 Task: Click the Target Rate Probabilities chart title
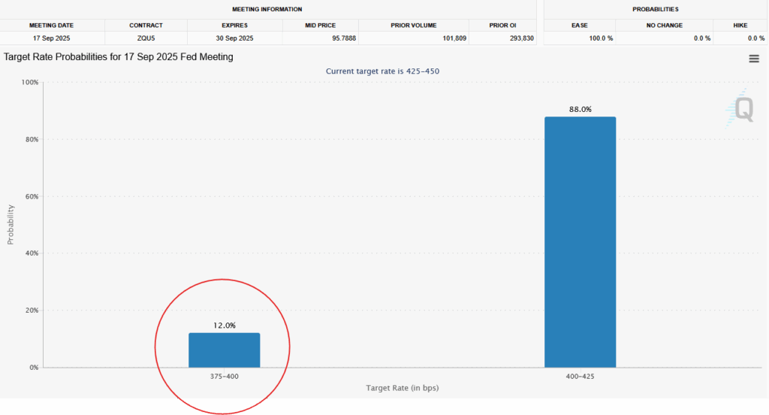click(119, 57)
